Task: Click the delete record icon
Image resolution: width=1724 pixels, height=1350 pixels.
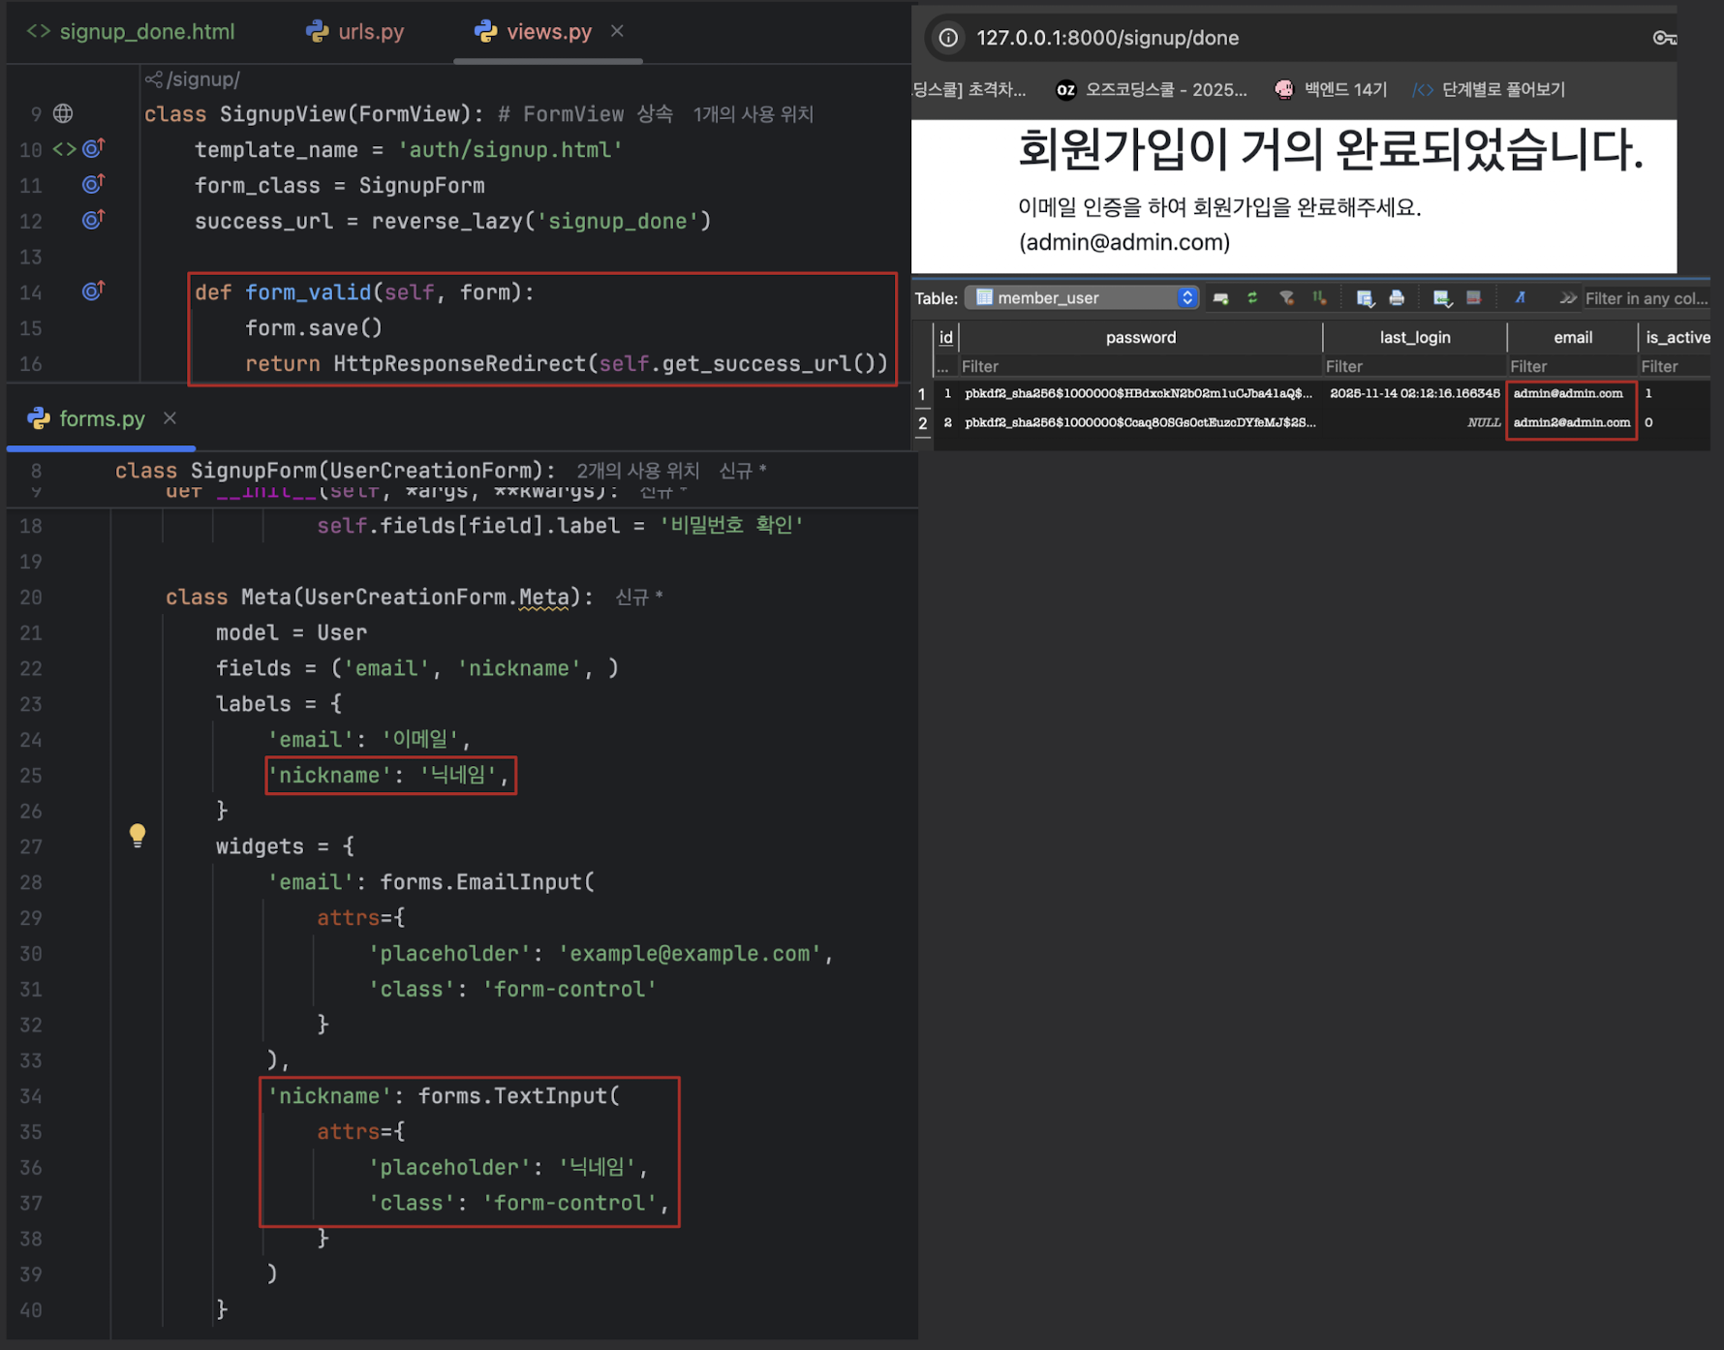Action: click(1473, 298)
